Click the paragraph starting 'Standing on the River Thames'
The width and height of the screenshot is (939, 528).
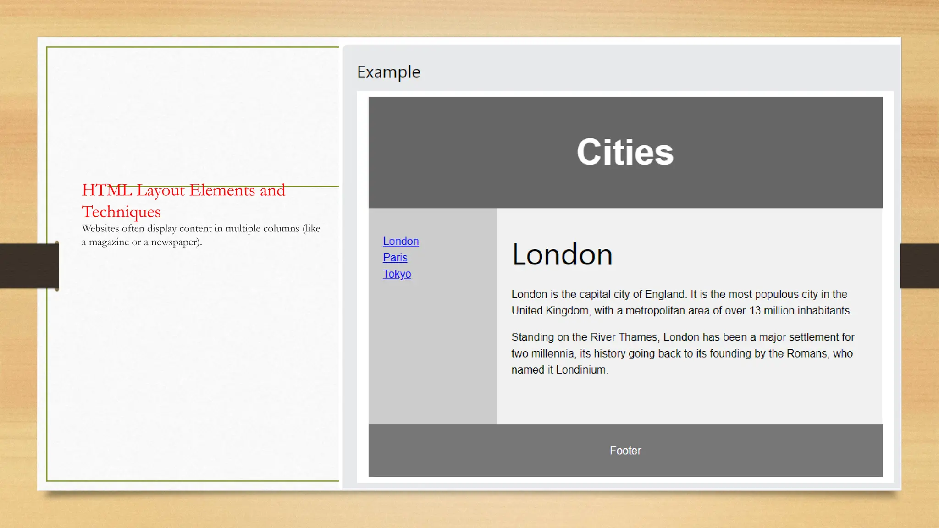click(683, 353)
